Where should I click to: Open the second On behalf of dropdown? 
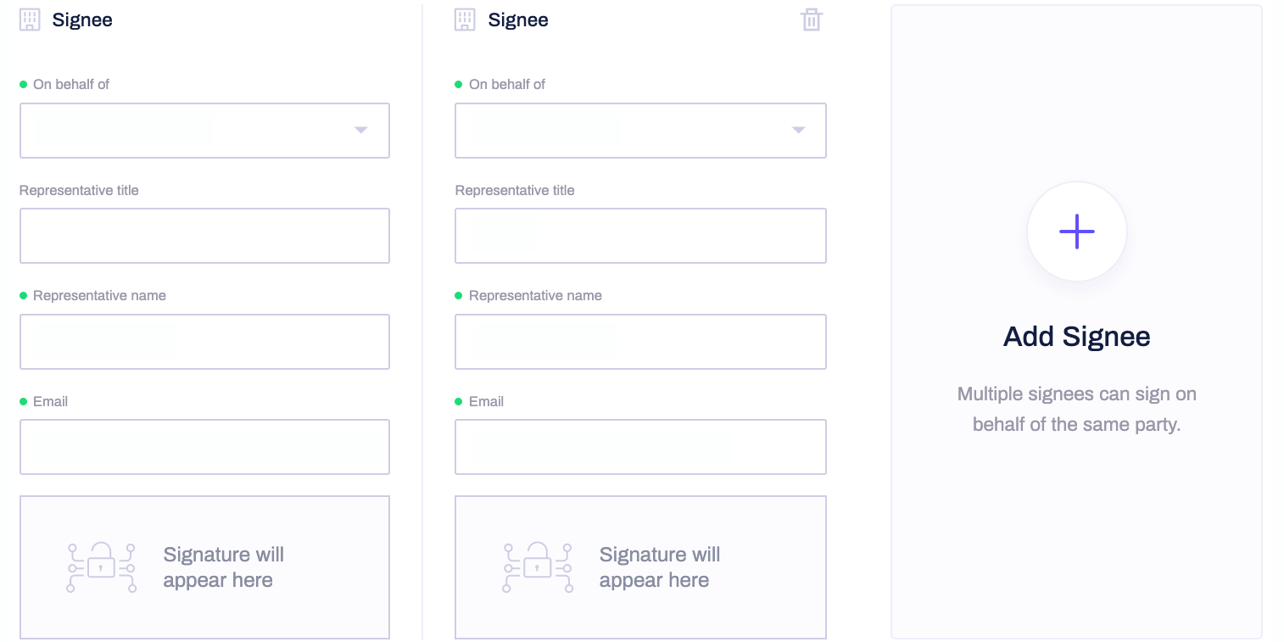click(x=640, y=131)
